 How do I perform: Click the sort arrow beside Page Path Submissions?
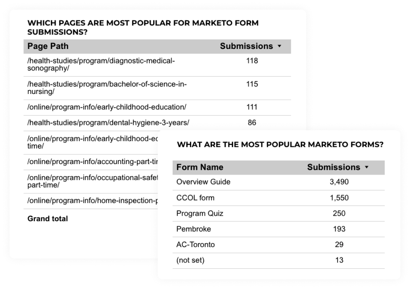[279, 46]
